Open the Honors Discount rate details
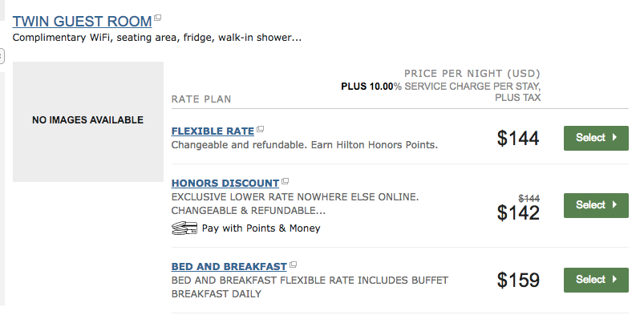 [x=225, y=183]
